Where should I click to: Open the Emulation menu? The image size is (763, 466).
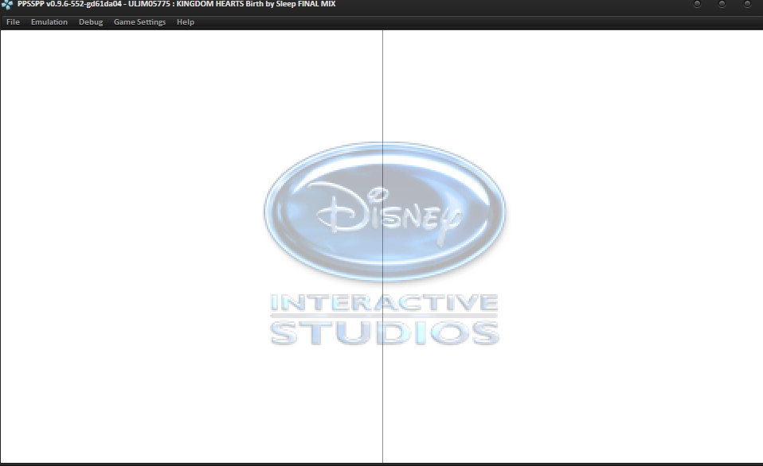(x=49, y=22)
